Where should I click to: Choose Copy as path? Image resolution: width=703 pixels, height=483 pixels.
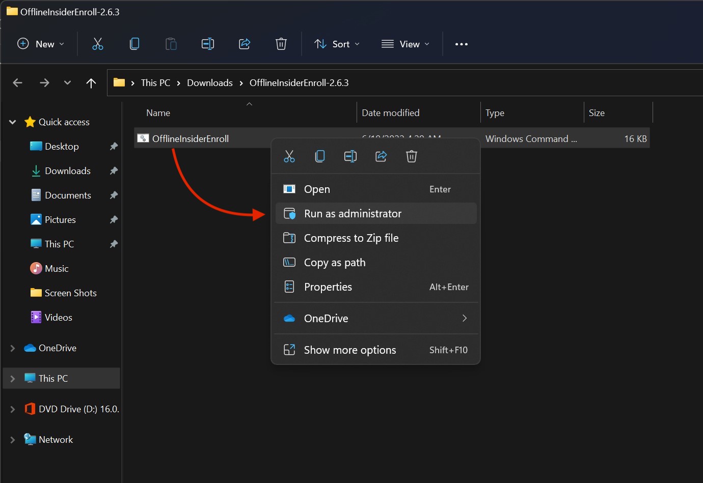376,263
